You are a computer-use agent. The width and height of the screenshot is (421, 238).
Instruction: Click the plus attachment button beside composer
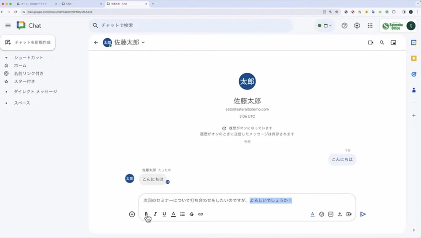tap(132, 214)
